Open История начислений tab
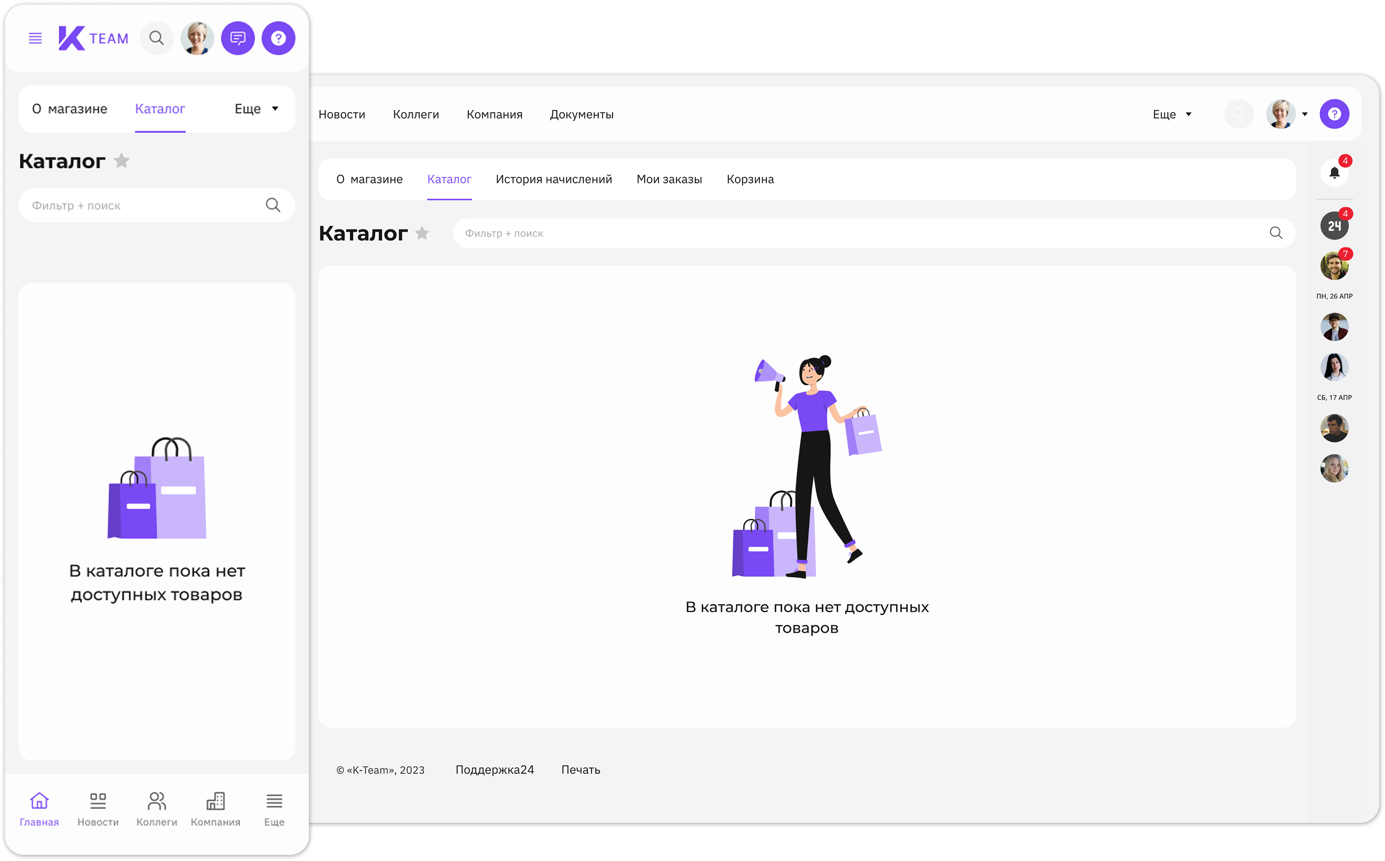The width and height of the screenshot is (1385, 861). point(554,179)
